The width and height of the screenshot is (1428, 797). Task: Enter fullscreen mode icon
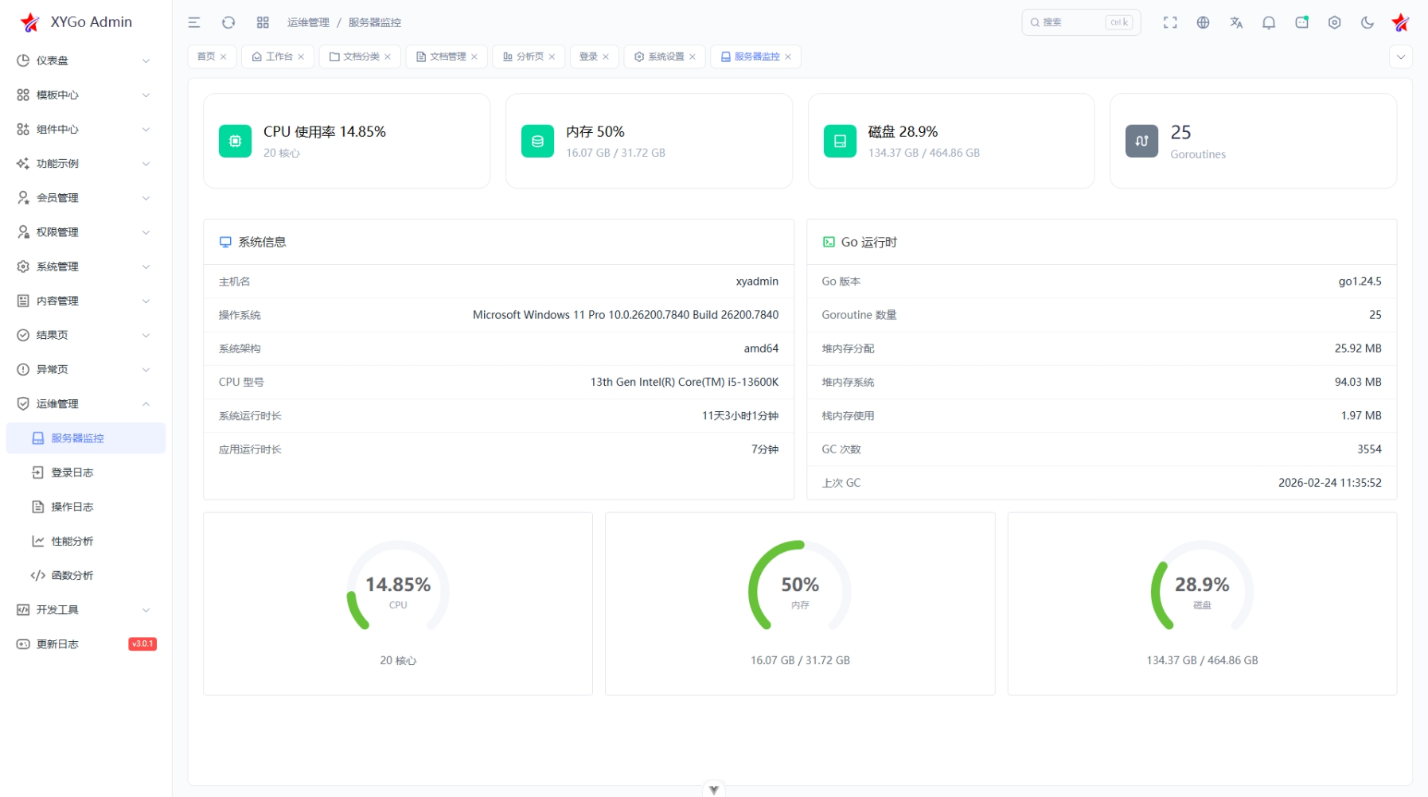(1170, 22)
